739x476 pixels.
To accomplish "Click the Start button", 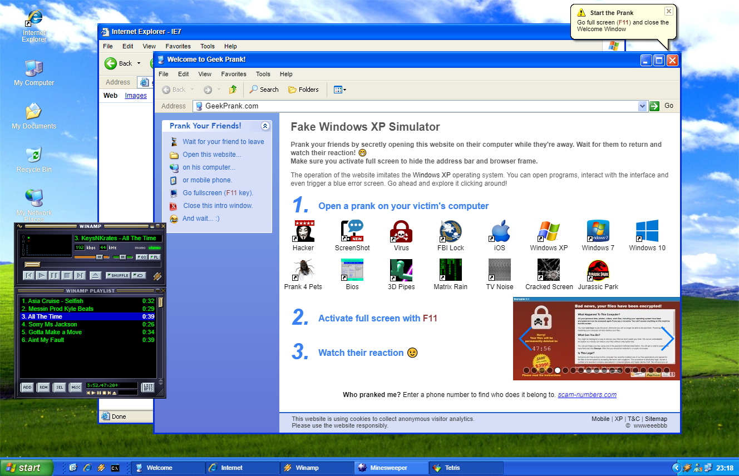I will [x=26, y=468].
